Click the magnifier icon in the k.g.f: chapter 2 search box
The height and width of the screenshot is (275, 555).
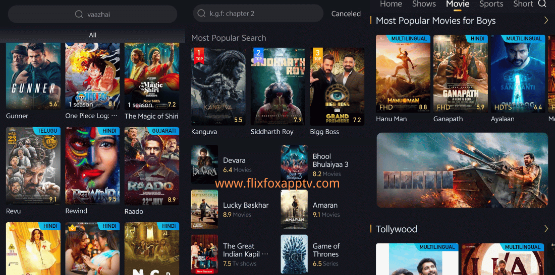pos(201,14)
